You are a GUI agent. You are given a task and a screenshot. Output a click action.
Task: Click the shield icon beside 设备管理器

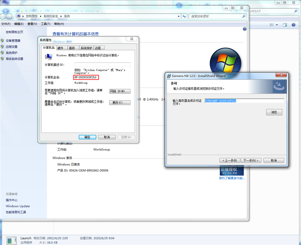tap(2, 41)
